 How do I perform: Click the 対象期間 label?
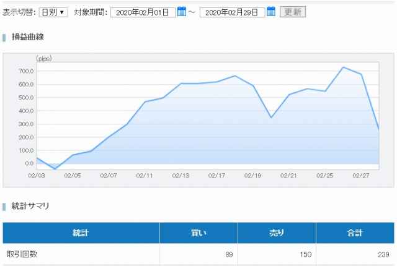click(91, 12)
